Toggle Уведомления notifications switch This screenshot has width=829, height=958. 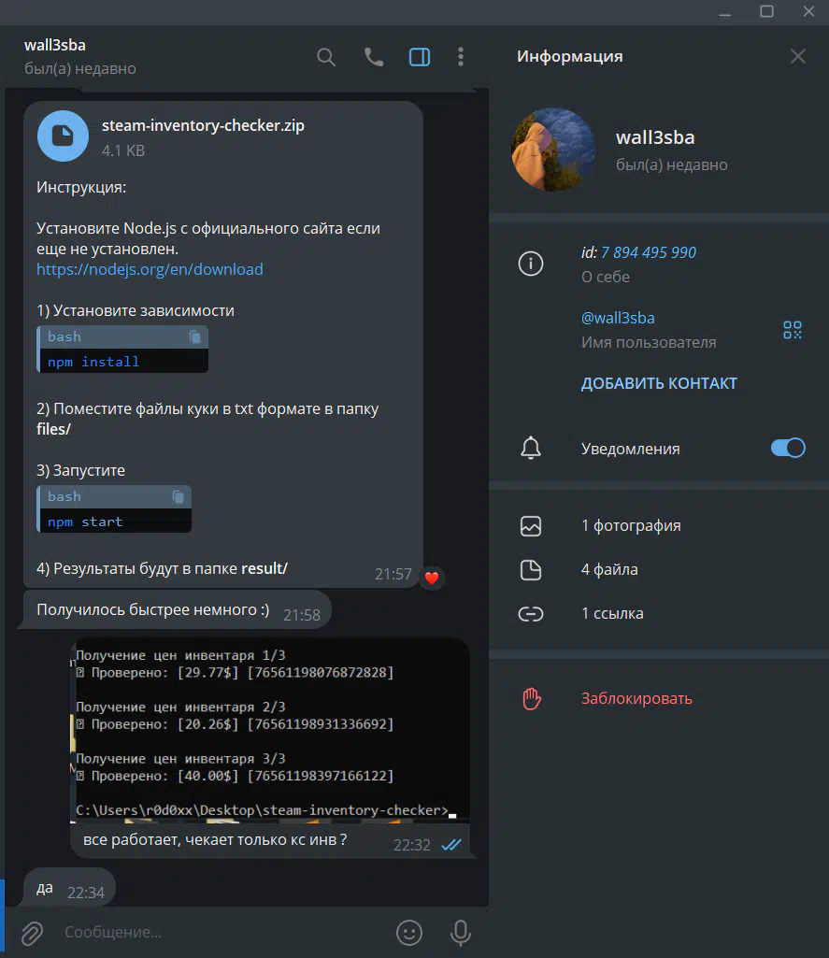point(788,448)
